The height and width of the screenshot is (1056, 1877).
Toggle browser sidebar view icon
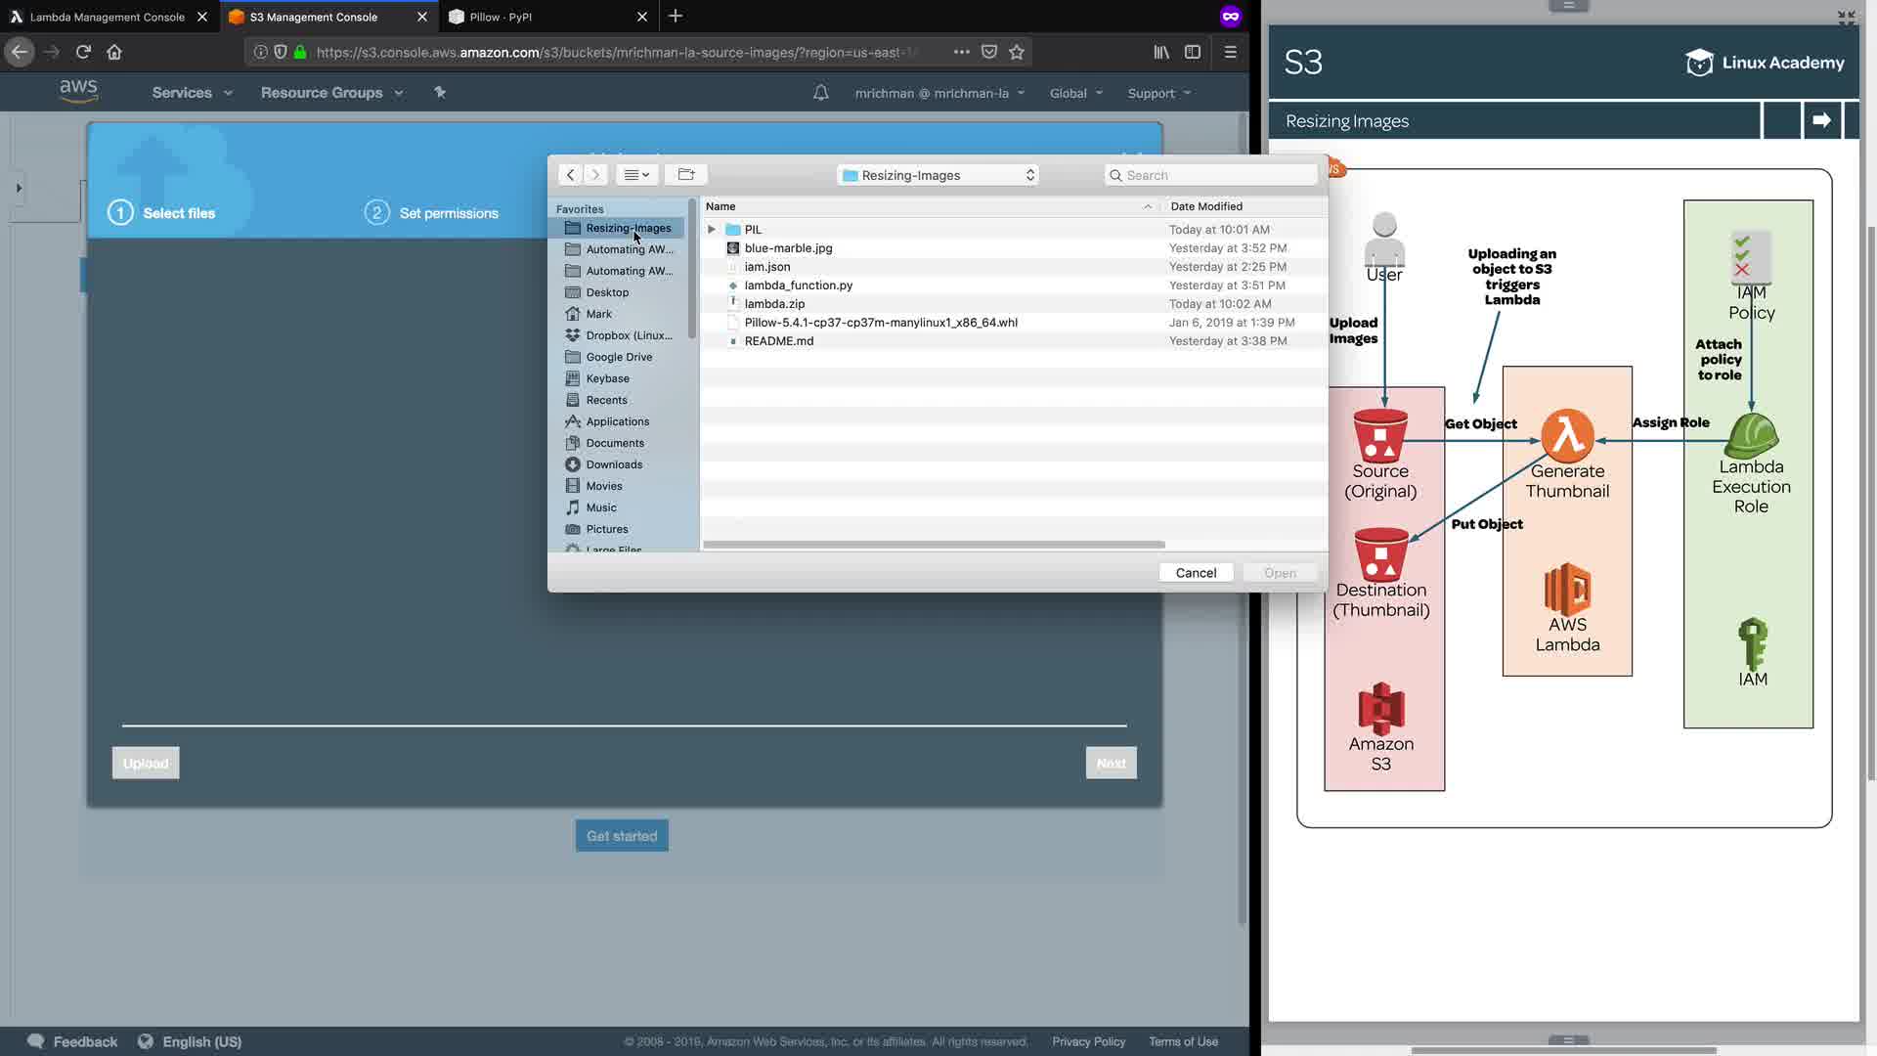click(1192, 52)
